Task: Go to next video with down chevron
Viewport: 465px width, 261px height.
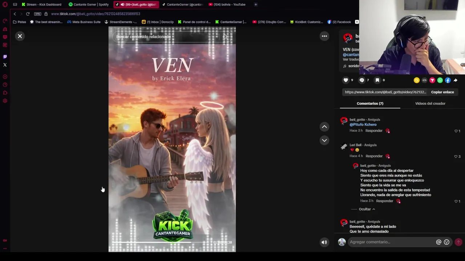Action: (324, 140)
